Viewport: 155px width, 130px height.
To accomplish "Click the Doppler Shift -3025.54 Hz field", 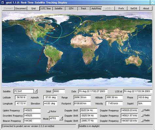I will (x=89, y=116).
